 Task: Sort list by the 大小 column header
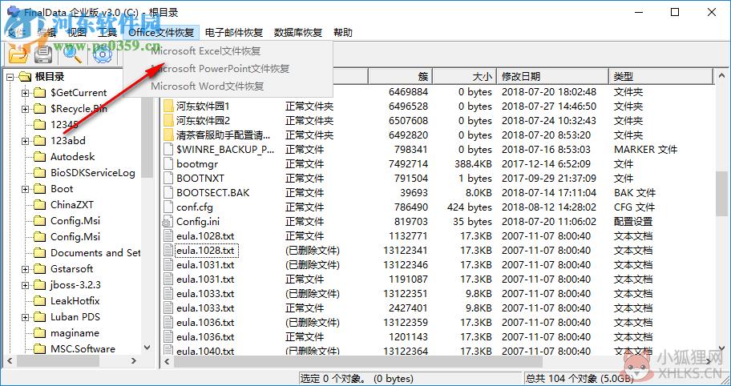coord(464,76)
